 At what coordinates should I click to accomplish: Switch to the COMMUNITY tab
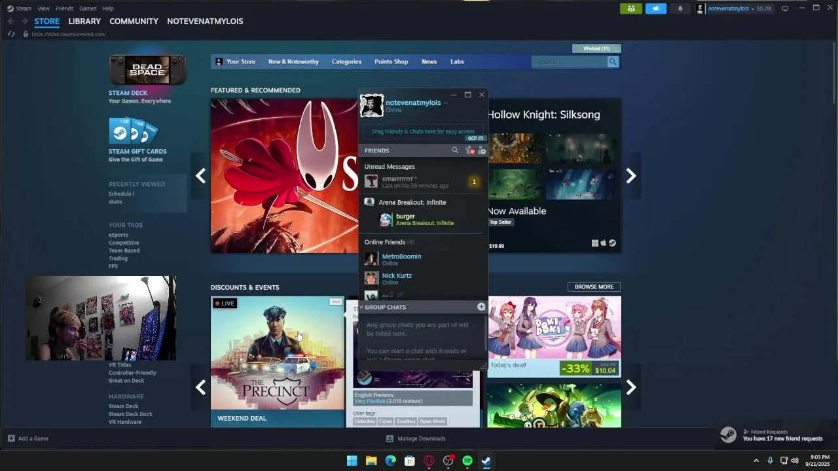coord(134,22)
